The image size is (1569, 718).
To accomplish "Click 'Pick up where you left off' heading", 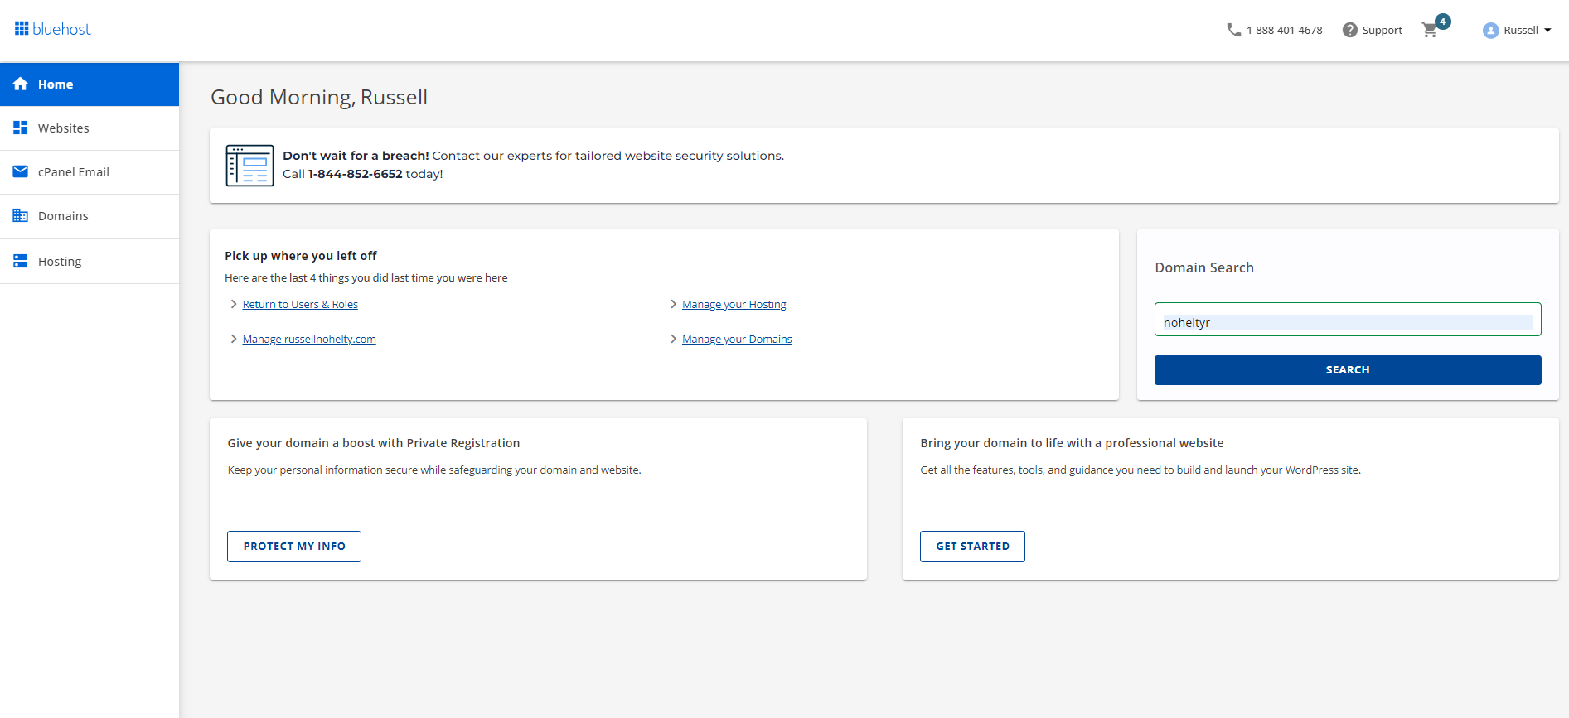I will pos(301,256).
